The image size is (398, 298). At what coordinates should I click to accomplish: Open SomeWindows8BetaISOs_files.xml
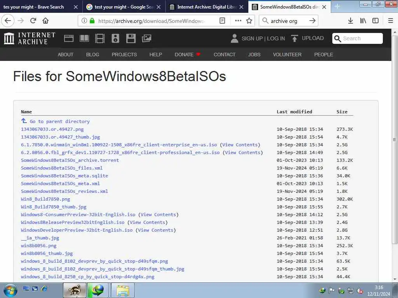(x=62, y=168)
